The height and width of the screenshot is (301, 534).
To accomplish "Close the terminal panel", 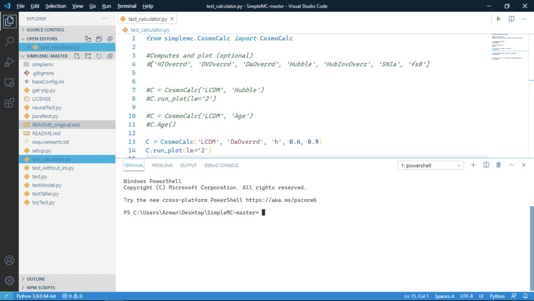I will click(x=524, y=165).
